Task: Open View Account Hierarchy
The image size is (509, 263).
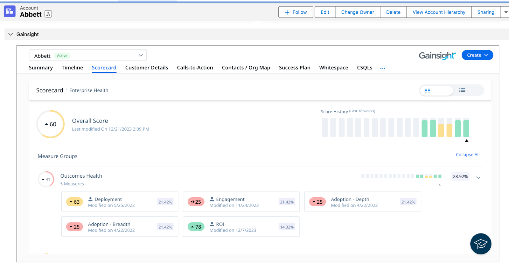Action: (x=439, y=12)
